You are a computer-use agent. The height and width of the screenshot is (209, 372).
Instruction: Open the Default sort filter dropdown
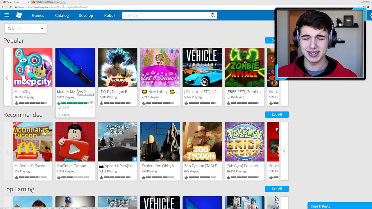point(26,28)
